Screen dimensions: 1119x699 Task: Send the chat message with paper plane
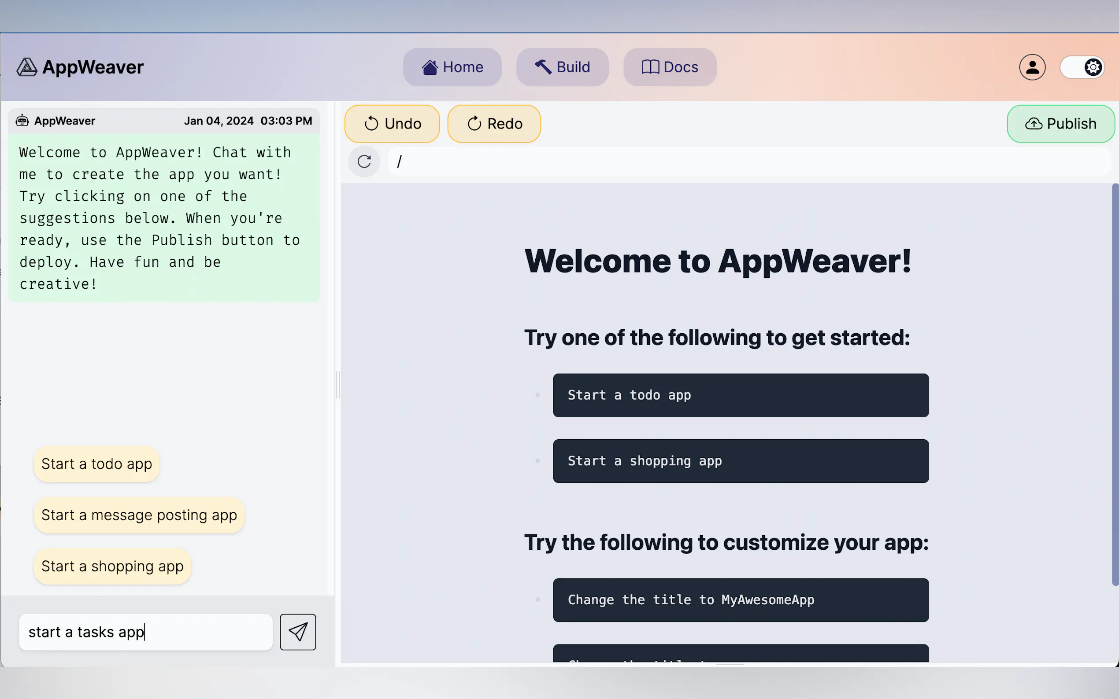(297, 632)
